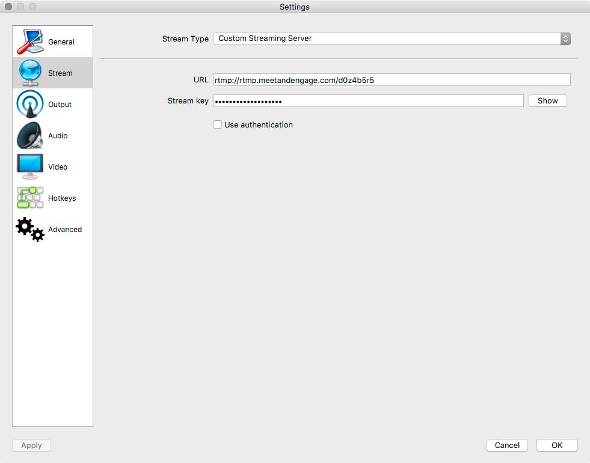Switch to the Output settings label
The height and width of the screenshot is (463, 590).
tap(60, 105)
